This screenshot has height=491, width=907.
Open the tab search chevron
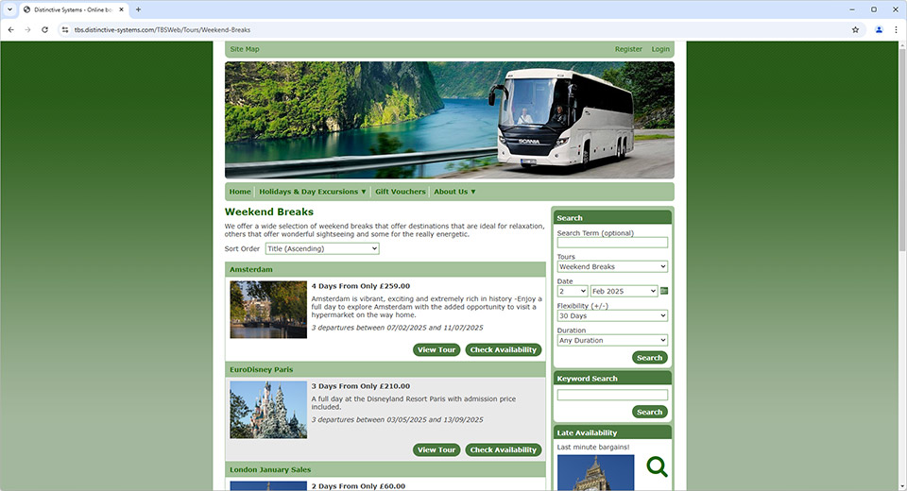pos(9,9)
